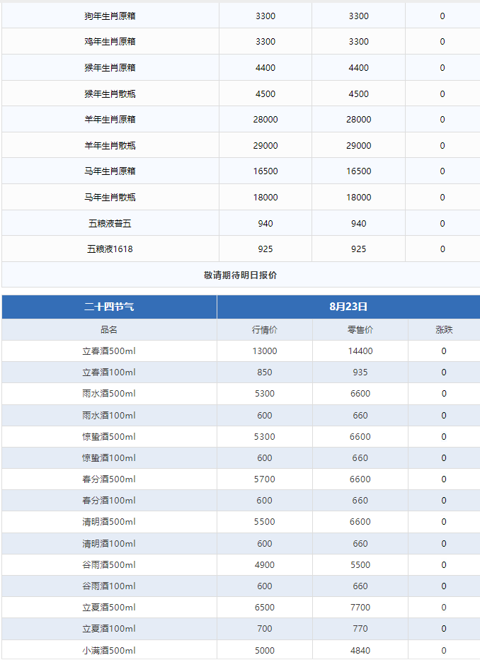Select the 鸡年生肖原箱 product name
The image size is (480, 660).
pos(110,42)
